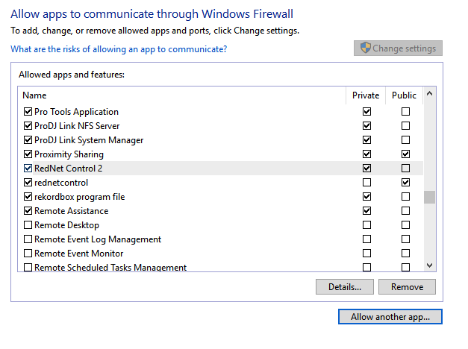Disable Private for Proximity Sharing

366,154
